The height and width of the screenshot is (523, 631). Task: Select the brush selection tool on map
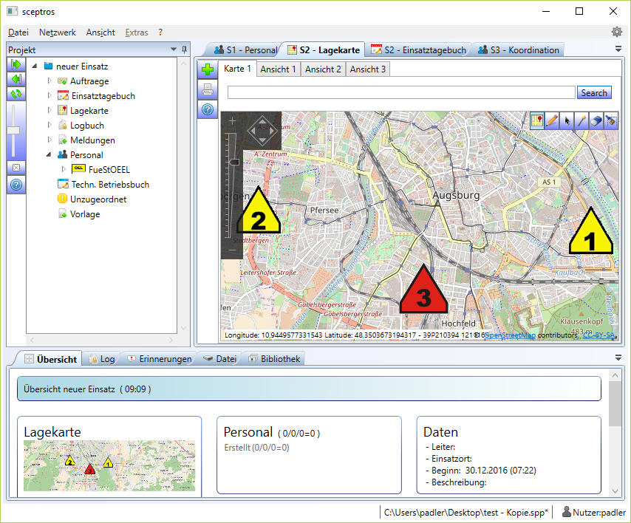(611, 120)
